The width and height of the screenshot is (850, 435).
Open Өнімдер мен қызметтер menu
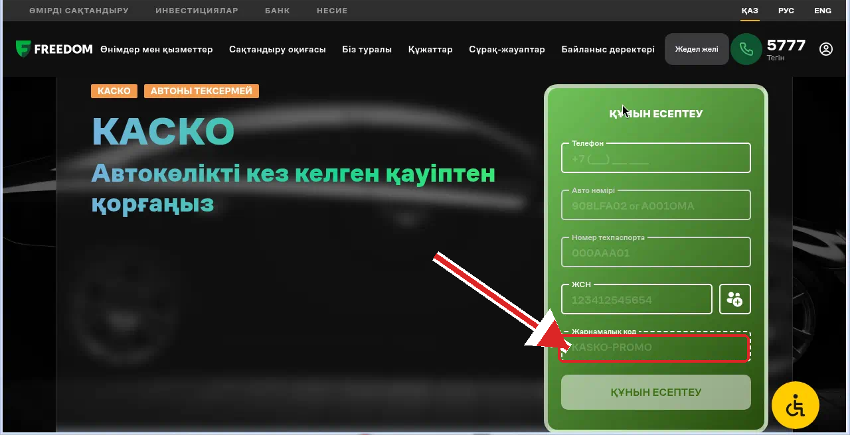[157, 49]
